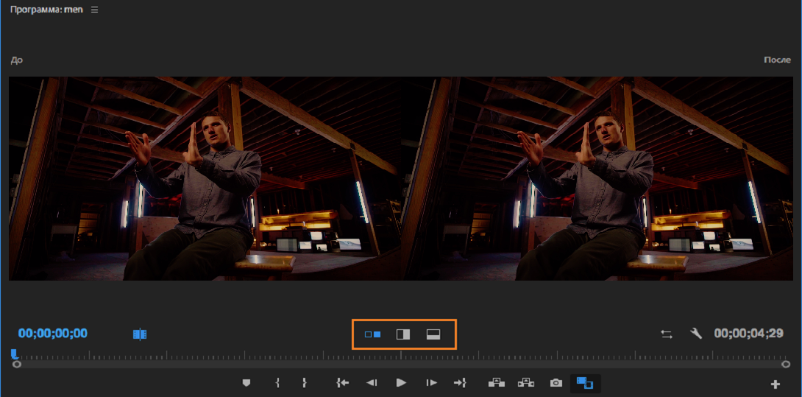Click the right zoom scrollbar handle

(786, 364)
